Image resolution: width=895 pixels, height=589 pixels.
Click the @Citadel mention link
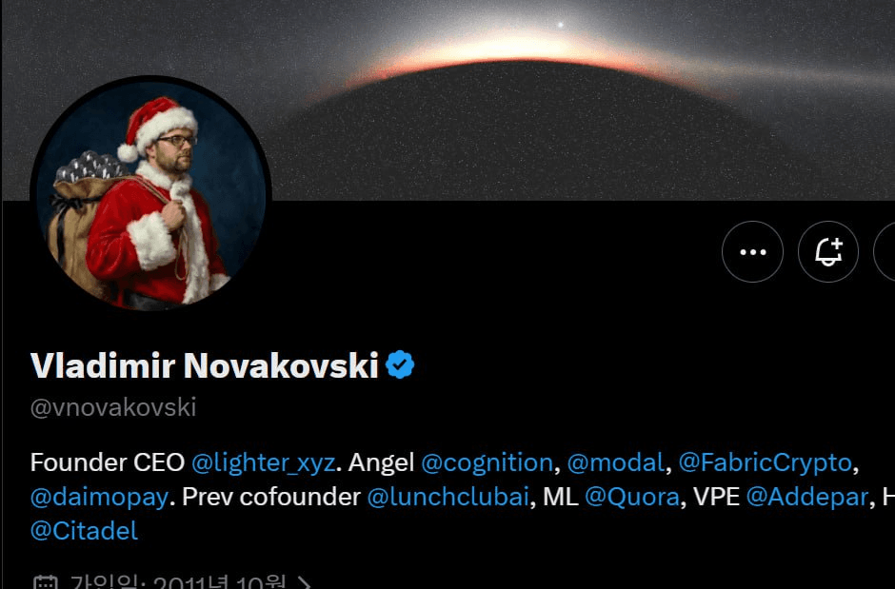[84, 530]
